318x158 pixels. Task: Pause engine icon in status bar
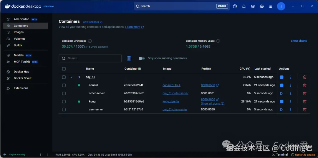41,154
